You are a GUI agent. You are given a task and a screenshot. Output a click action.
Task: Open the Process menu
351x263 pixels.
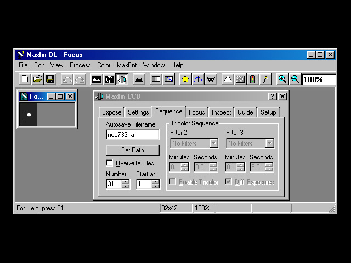80,65
